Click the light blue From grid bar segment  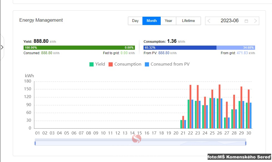236,48
